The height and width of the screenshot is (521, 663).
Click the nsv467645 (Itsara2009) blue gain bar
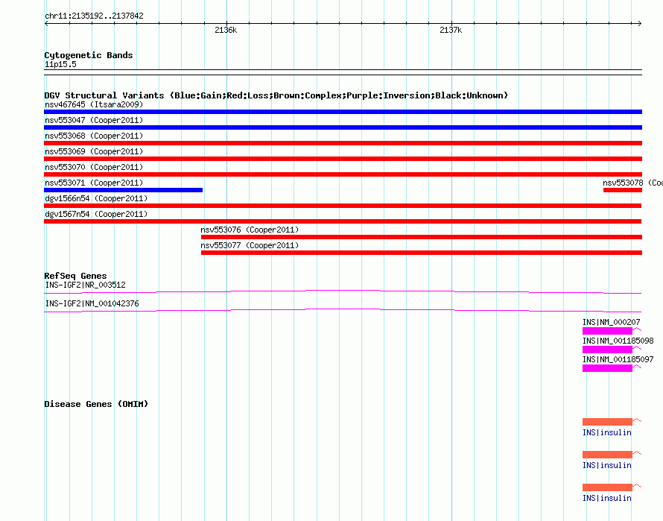343,112
